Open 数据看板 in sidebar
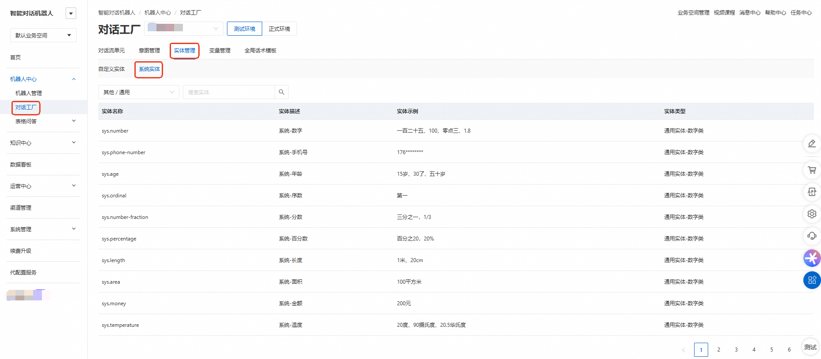This screenshot has width=821, height=359. pos(21,164)
